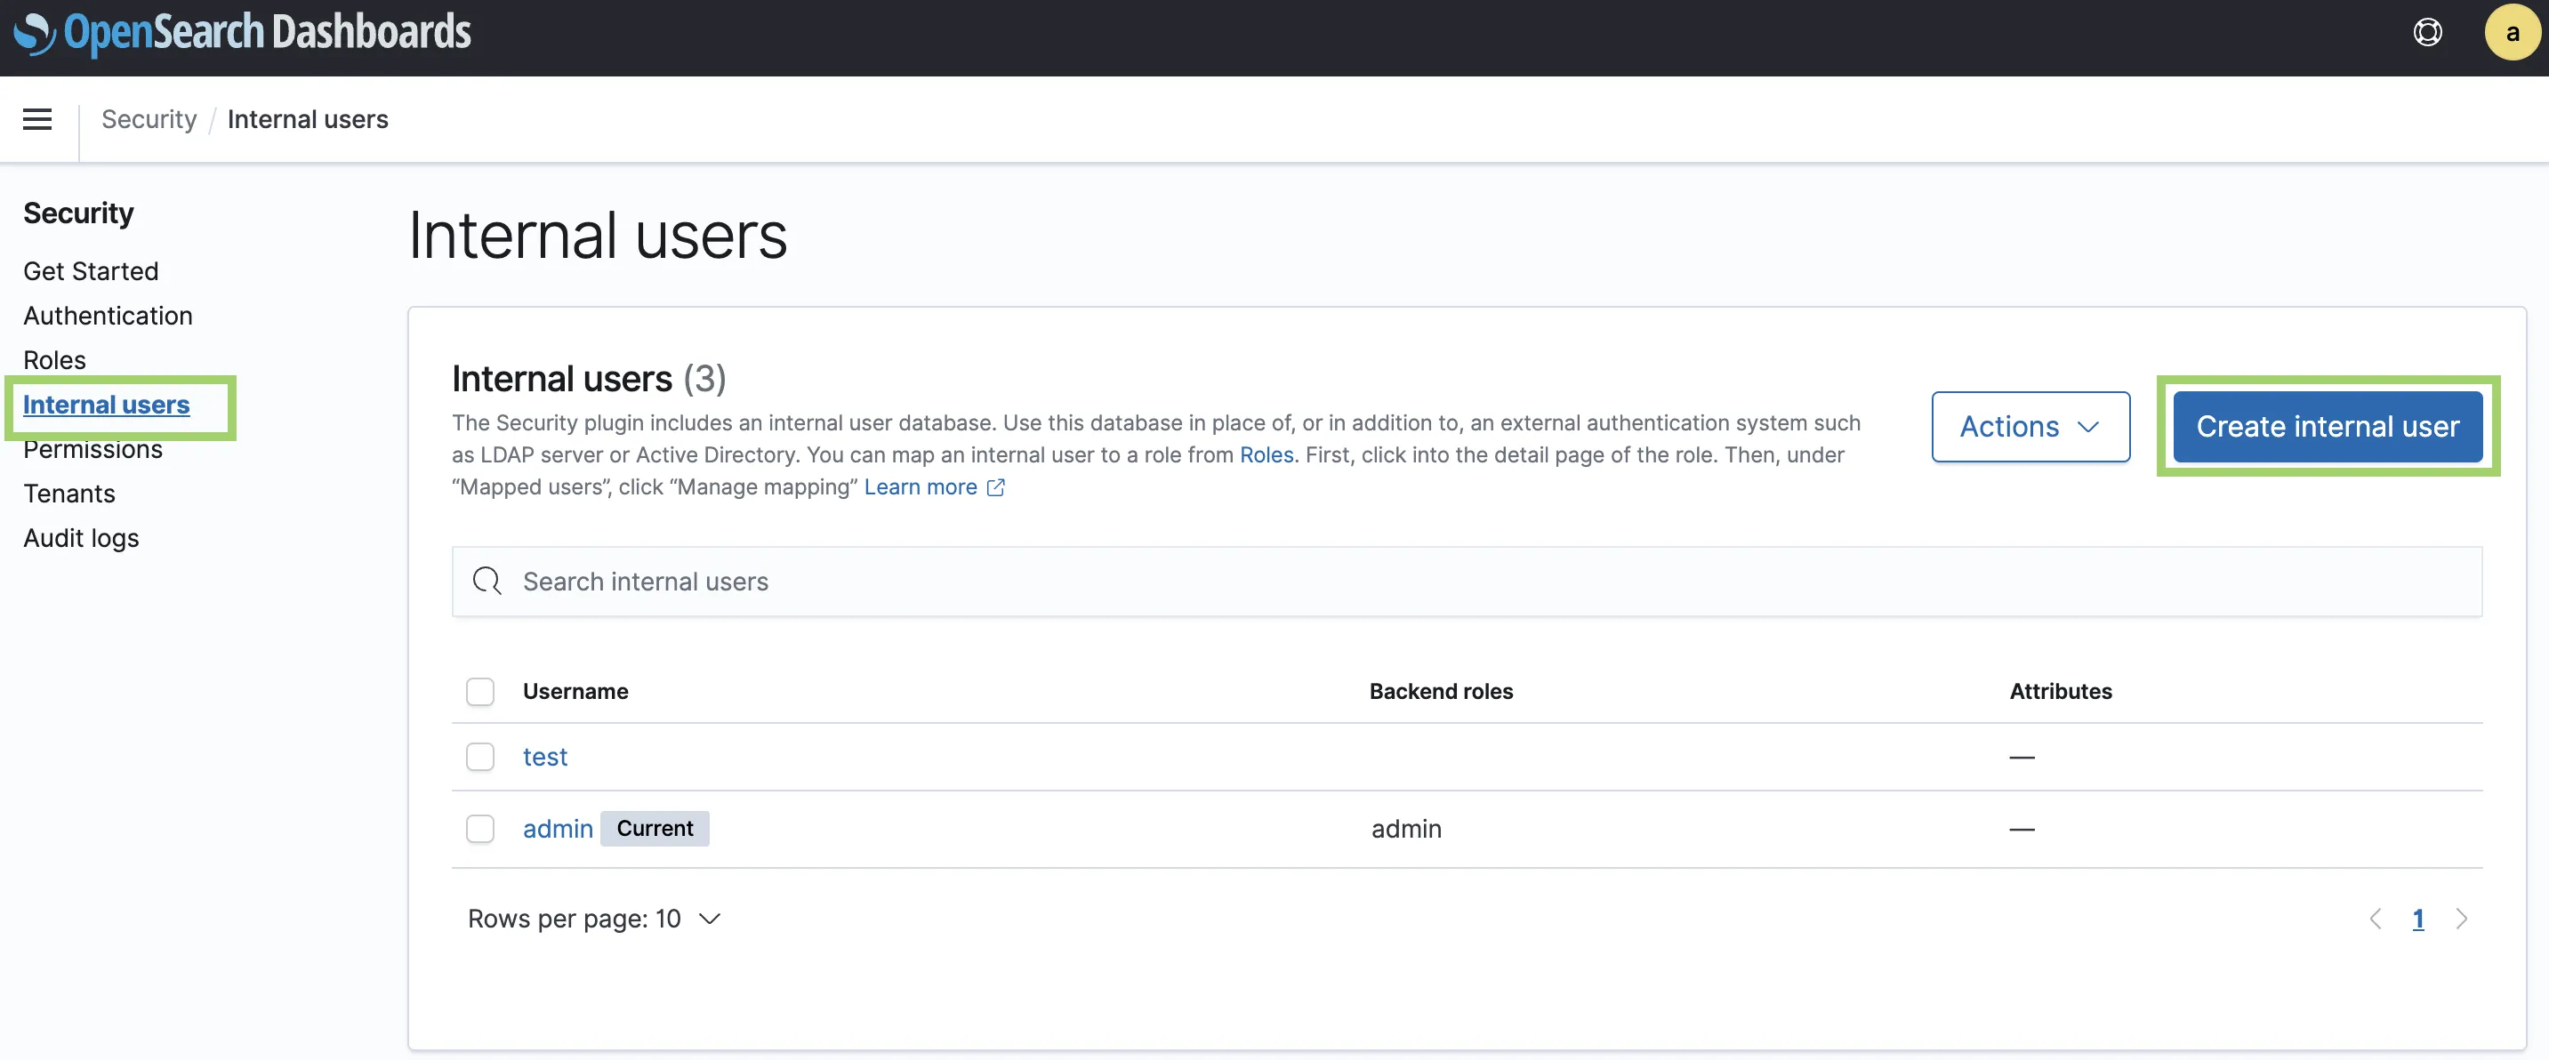The image size is (2549, 1060).
Task: Select the test user checkbox
Action: click(x=480, y=756)
